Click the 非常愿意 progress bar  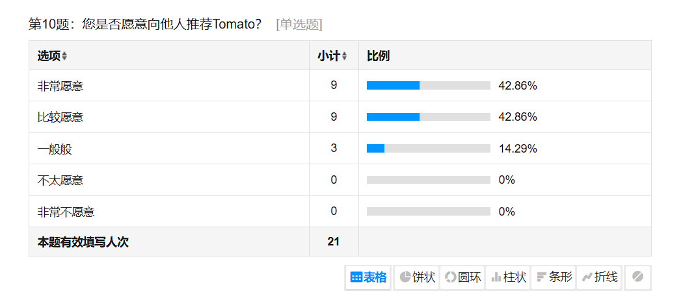pos(428,86)
